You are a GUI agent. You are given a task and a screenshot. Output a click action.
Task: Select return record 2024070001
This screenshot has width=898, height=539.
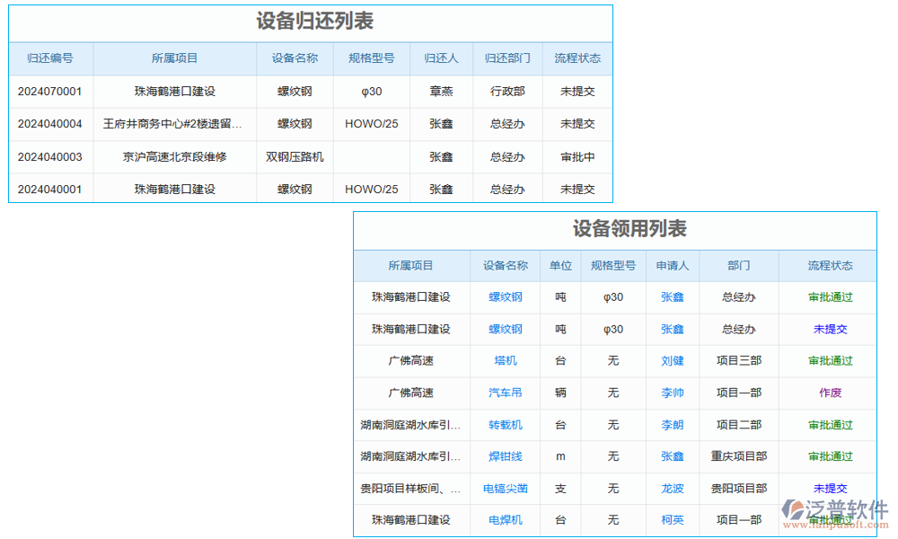51,91
